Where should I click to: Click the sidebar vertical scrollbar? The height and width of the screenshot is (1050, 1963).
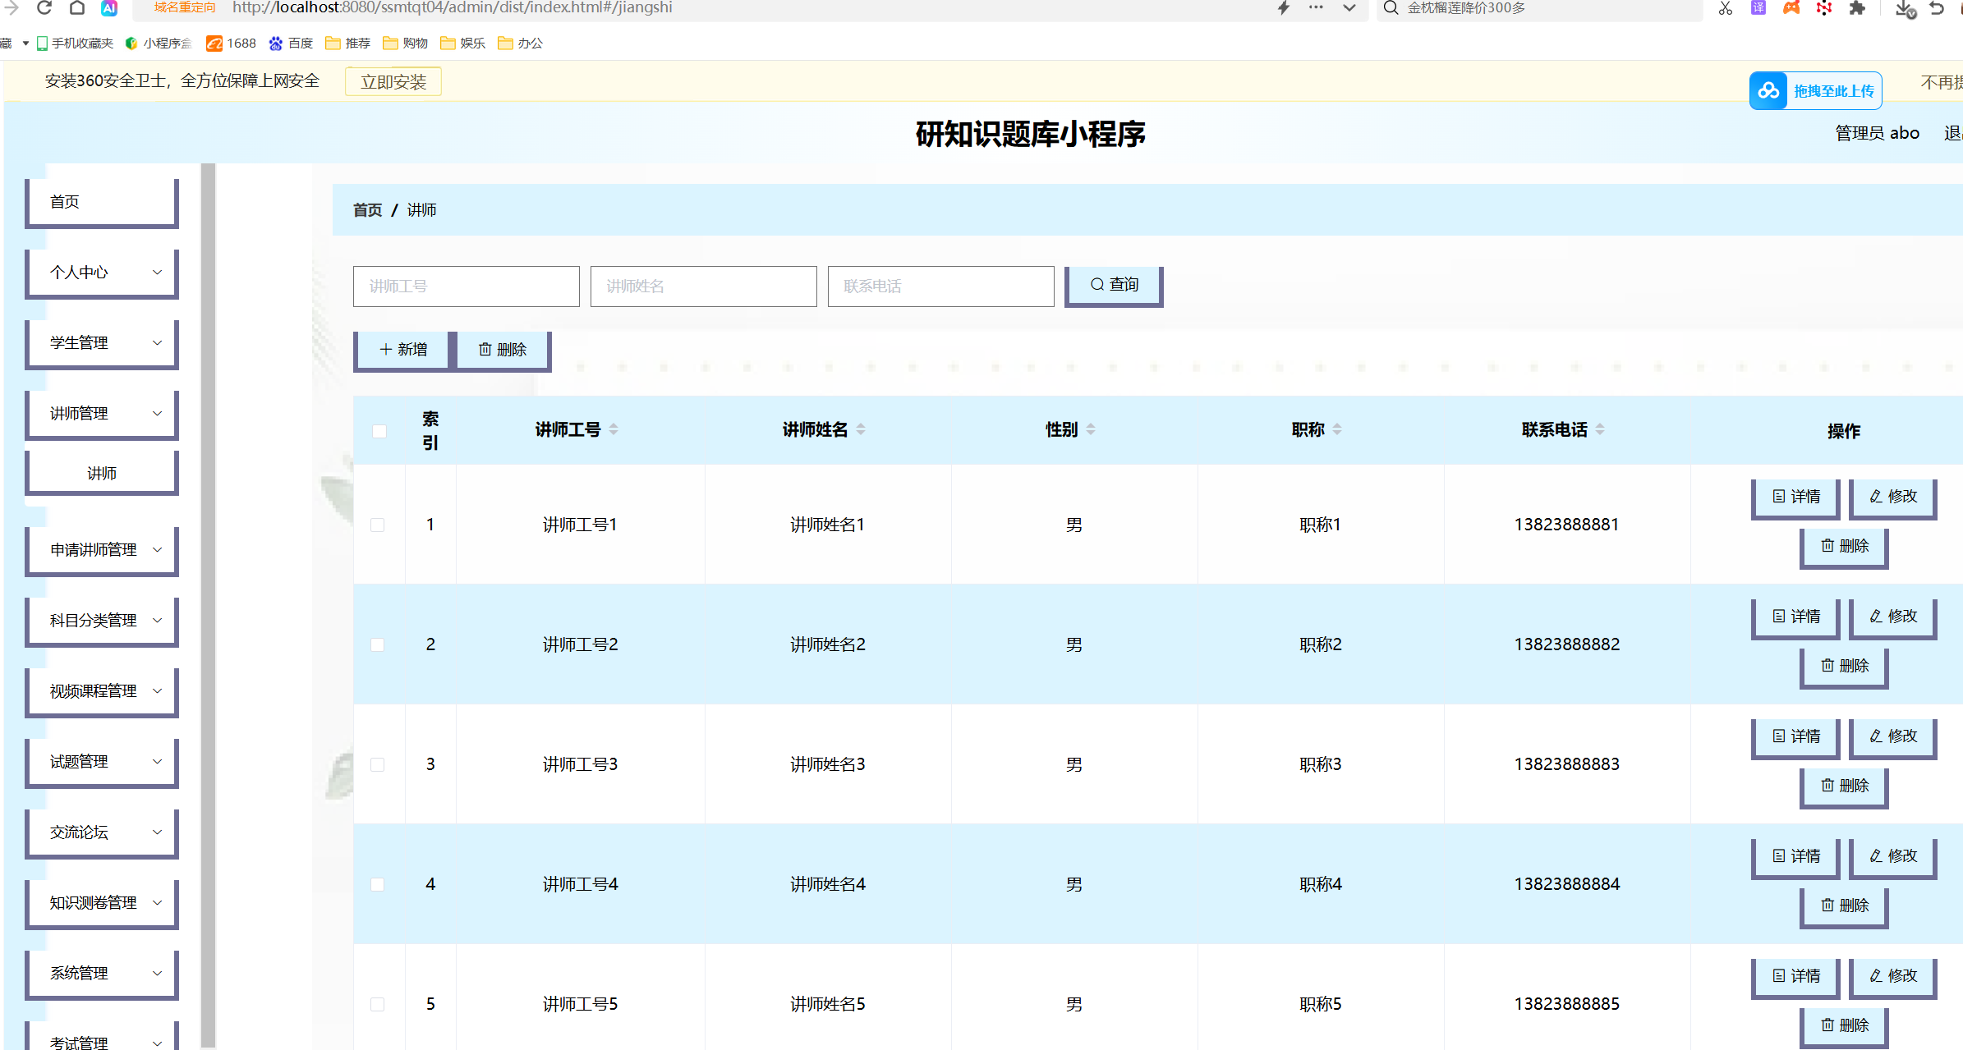coord(208,606)
